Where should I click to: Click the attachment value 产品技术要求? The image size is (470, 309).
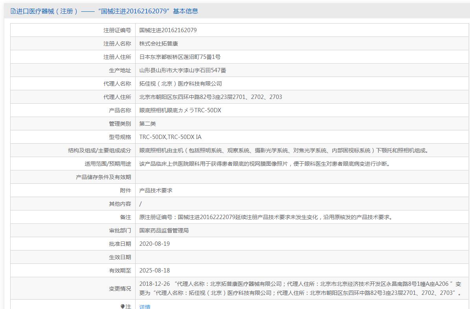156,190
